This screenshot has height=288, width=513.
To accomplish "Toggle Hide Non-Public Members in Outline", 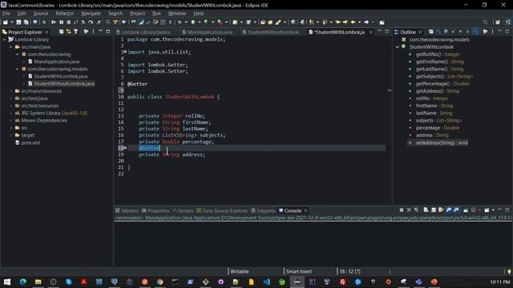I will click(x=460, y=32).
